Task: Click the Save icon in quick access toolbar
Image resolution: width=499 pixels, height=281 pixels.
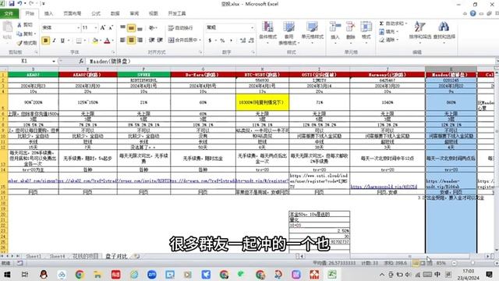Action: coord(12,3)
